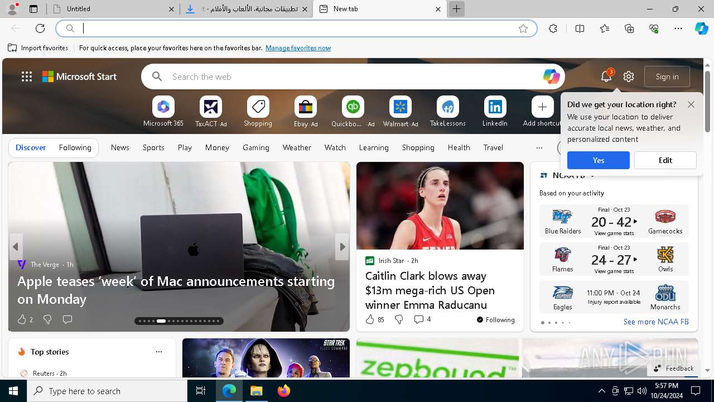The width and height of the screenshot is (714, 402).
Task: Confirm location with Yes button
Action: [599, 160]
